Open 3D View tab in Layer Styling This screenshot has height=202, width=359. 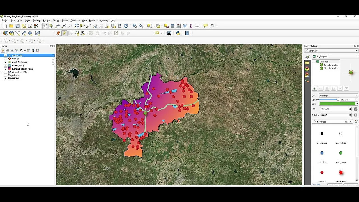pyautogui.click(x=307, y=69)
